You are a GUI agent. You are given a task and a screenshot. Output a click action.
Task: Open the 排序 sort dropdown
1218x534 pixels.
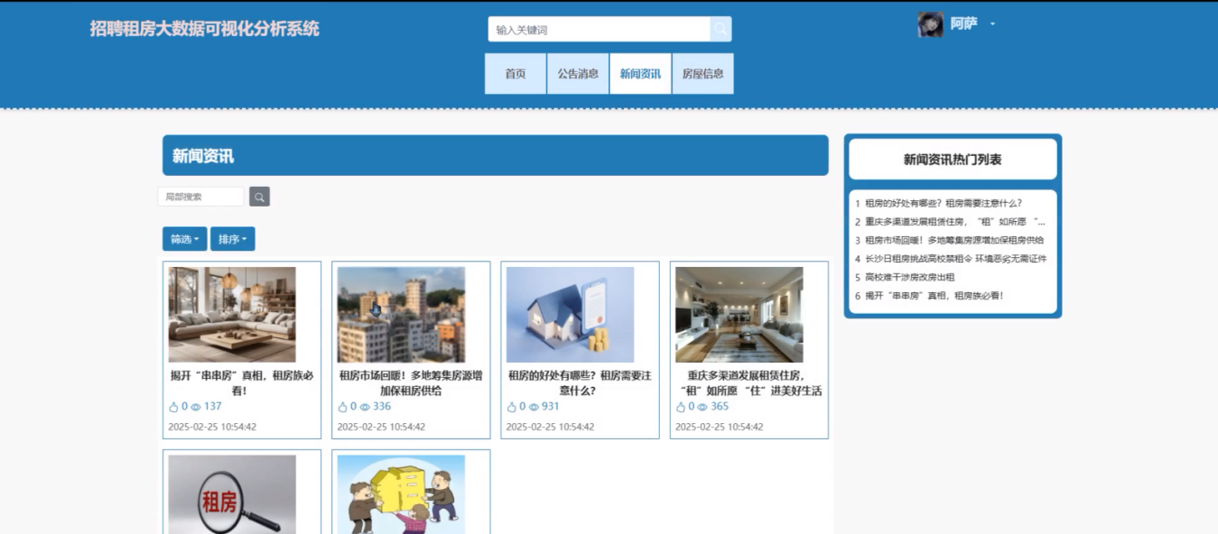point(233,239)
